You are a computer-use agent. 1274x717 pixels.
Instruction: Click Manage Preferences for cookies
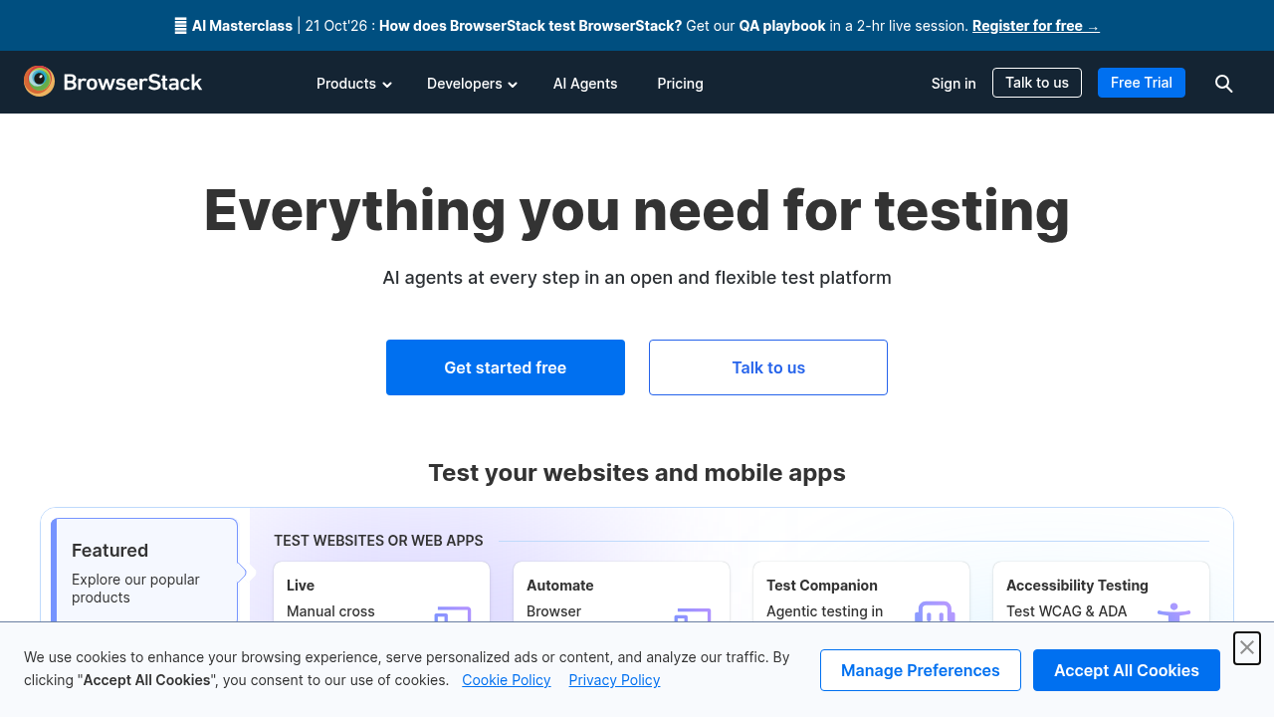[921, 670]
